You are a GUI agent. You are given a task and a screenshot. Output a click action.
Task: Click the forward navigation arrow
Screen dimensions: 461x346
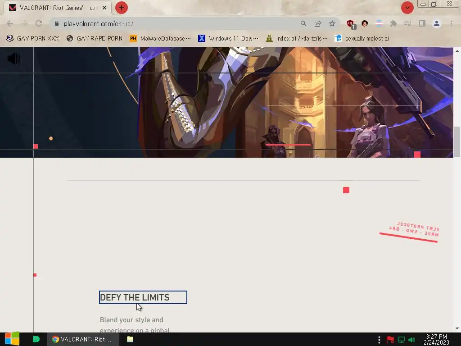(x=24, y=23)
